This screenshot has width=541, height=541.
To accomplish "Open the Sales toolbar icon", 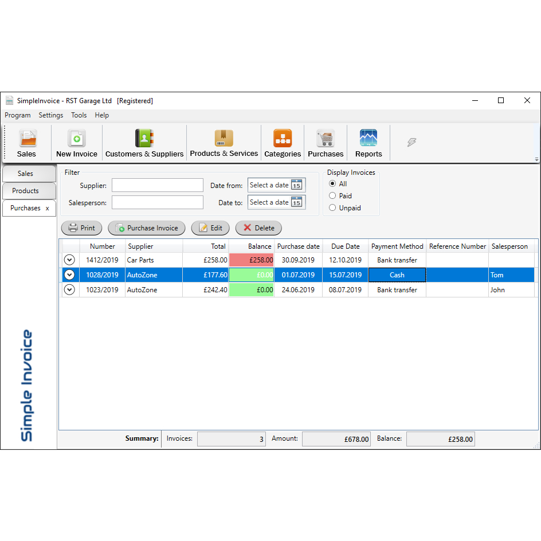I will click(27, 139).
